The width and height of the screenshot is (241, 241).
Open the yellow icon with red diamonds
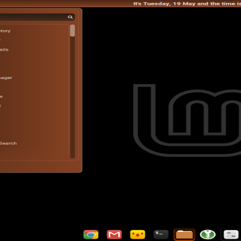(x=137, y=234)
